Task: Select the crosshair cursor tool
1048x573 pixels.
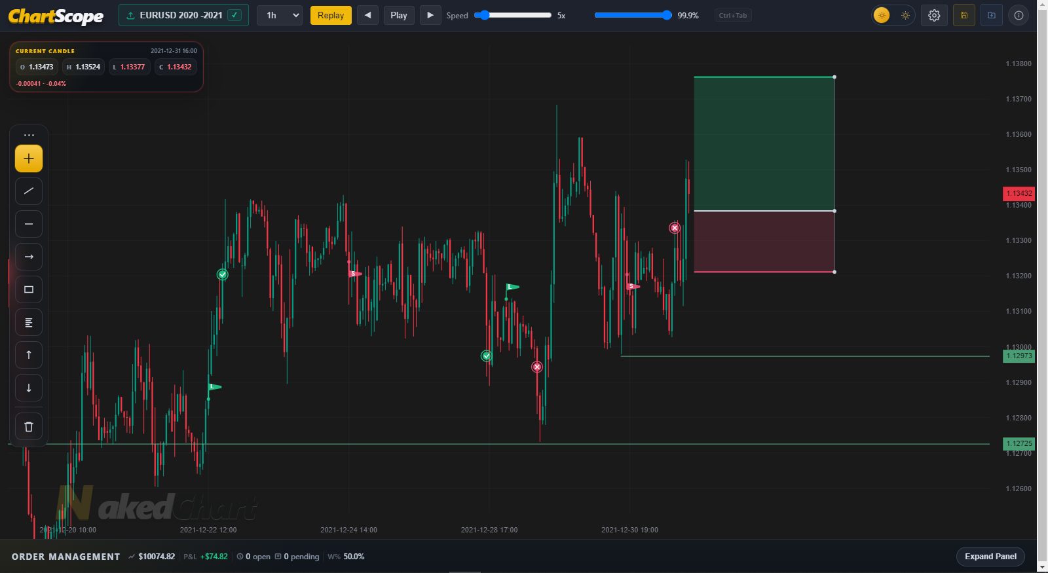Action: [29, 158]
